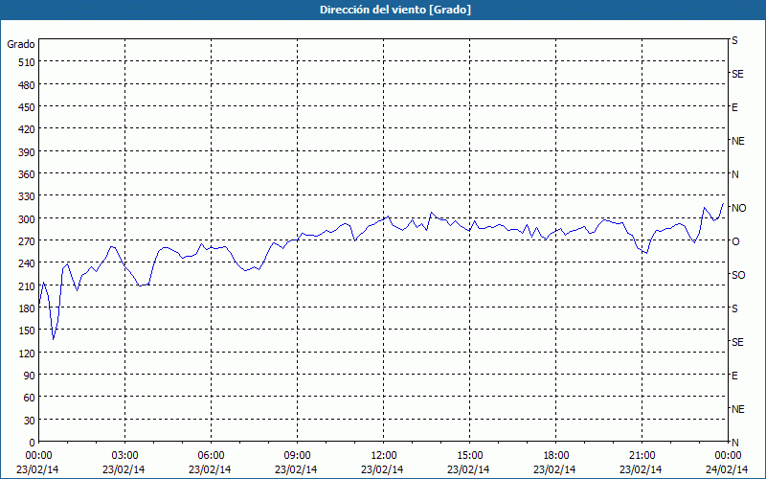Click the 21:00 time axis label
766x479 pixels.
pyautogui.click(x=642, y=456)
